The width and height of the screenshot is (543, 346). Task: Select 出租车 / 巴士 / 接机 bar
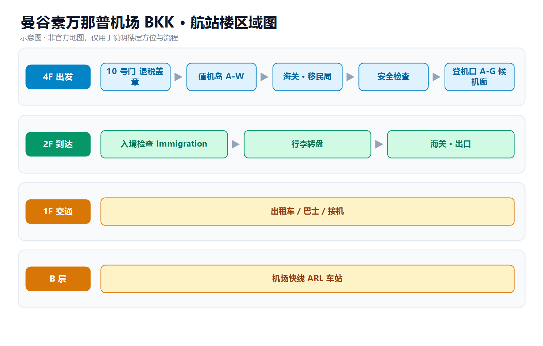[307, 211]
